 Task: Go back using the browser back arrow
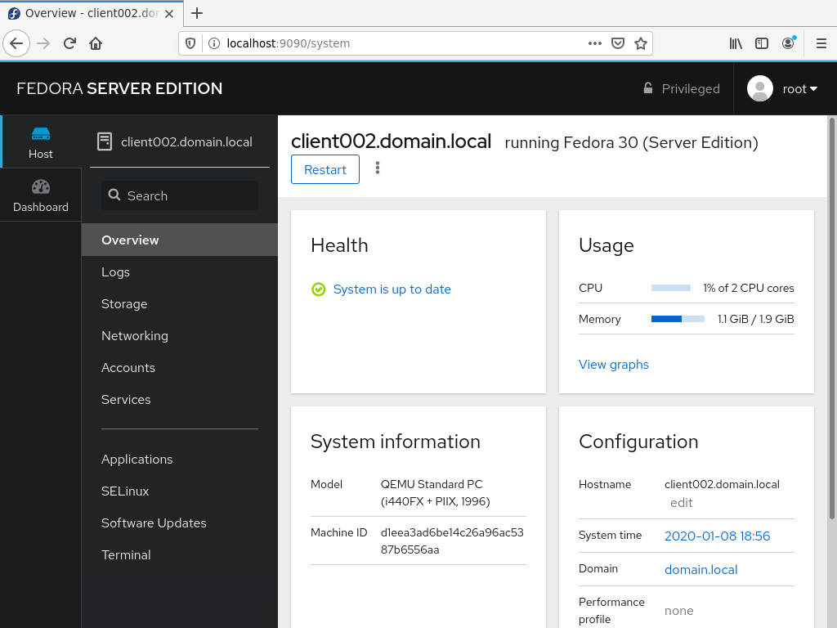[x=16, y=43]
